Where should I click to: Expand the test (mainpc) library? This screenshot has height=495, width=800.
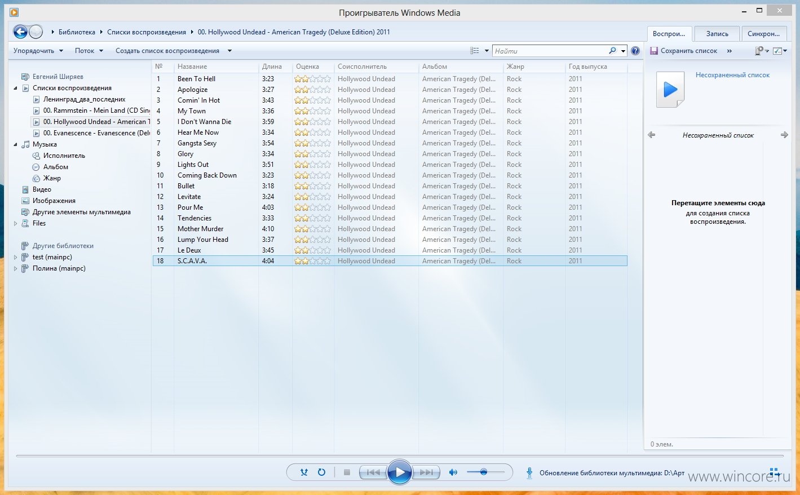(x=15, y=257)
